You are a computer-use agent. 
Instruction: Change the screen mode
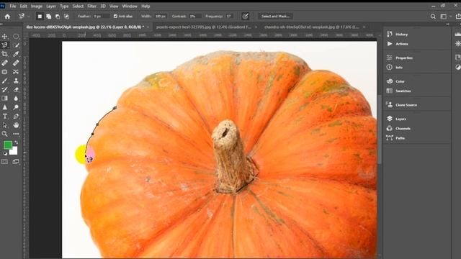coord(16,161)
